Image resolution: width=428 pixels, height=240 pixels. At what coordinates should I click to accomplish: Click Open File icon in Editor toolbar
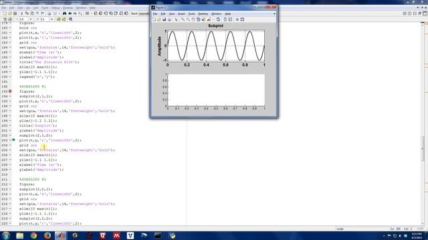10,13
